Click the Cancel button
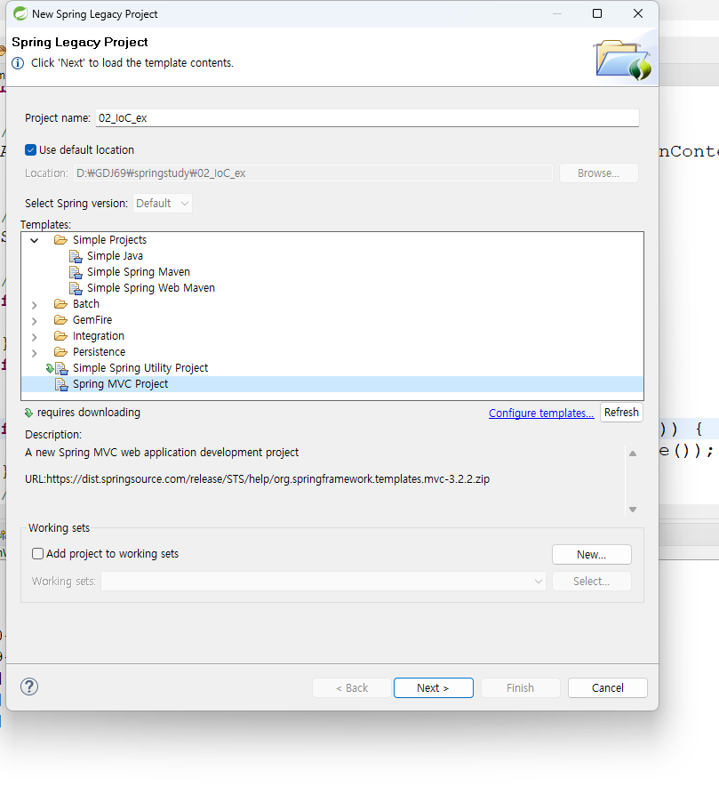This screenshot has width=719, height=795. pos(608,688)
